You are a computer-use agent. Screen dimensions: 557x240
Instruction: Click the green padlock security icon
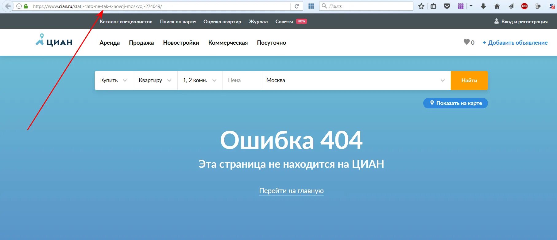pos(26,6)
